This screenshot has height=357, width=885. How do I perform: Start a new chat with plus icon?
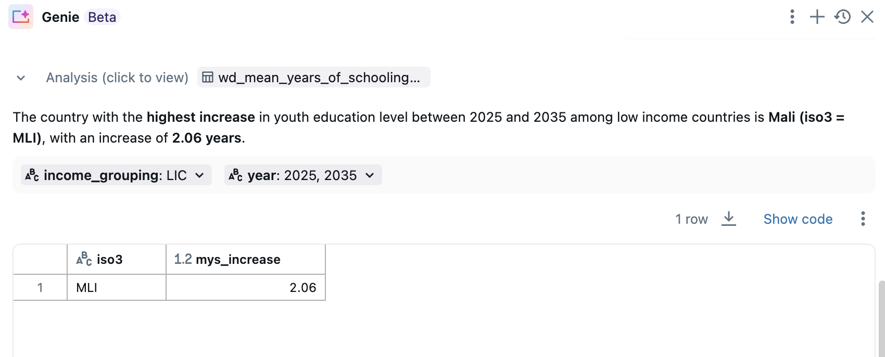pyautogui.click(x=817, y=17)
